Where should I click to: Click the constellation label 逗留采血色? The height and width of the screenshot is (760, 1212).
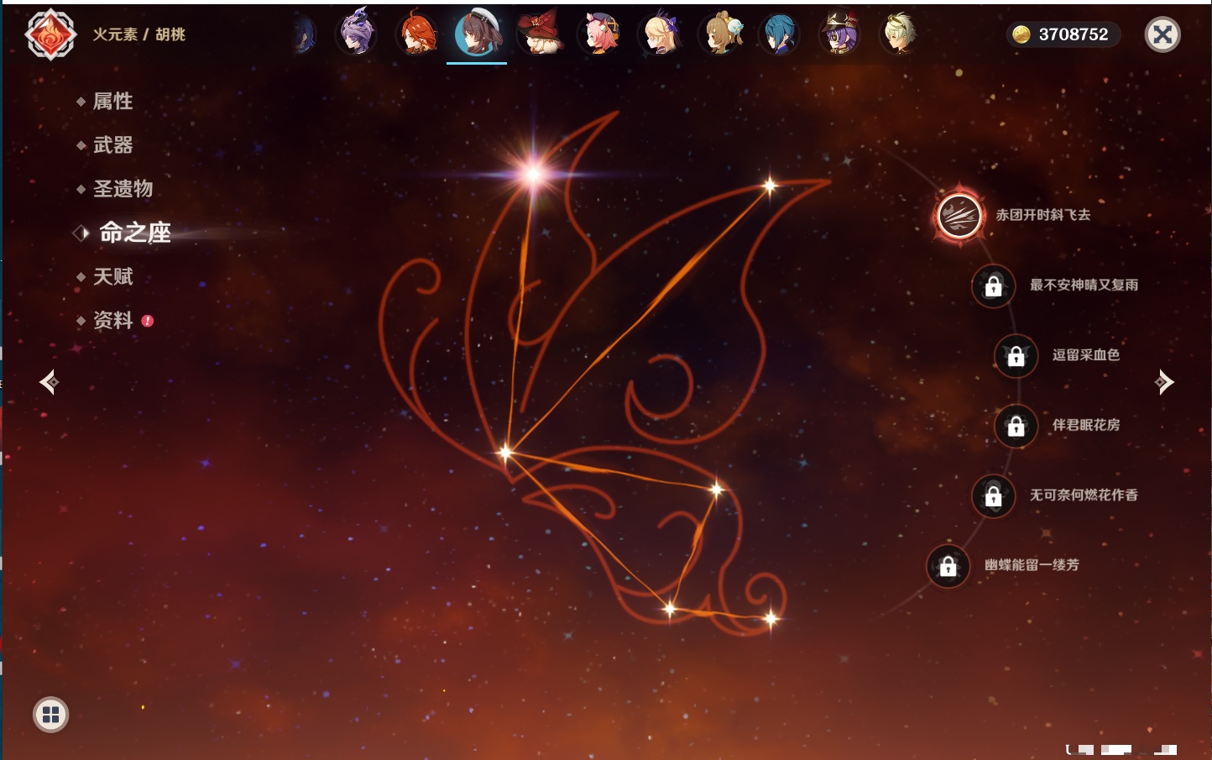1086,354
